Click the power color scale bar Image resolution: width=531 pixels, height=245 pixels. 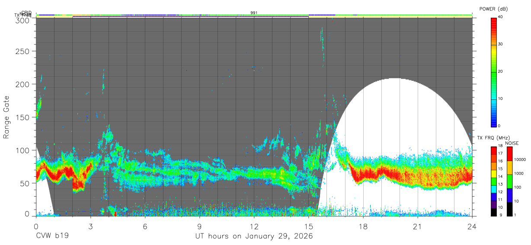click(493, 72)
